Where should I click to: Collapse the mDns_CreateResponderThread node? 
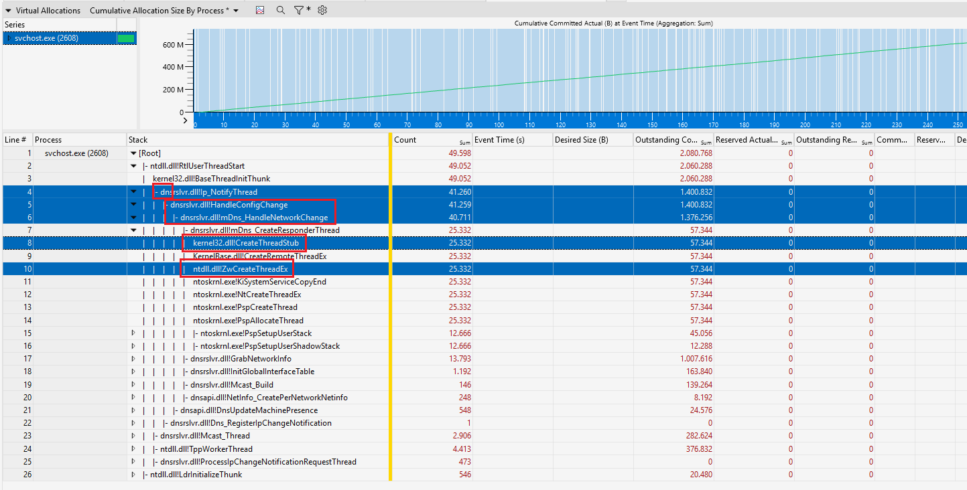(133, 230)
